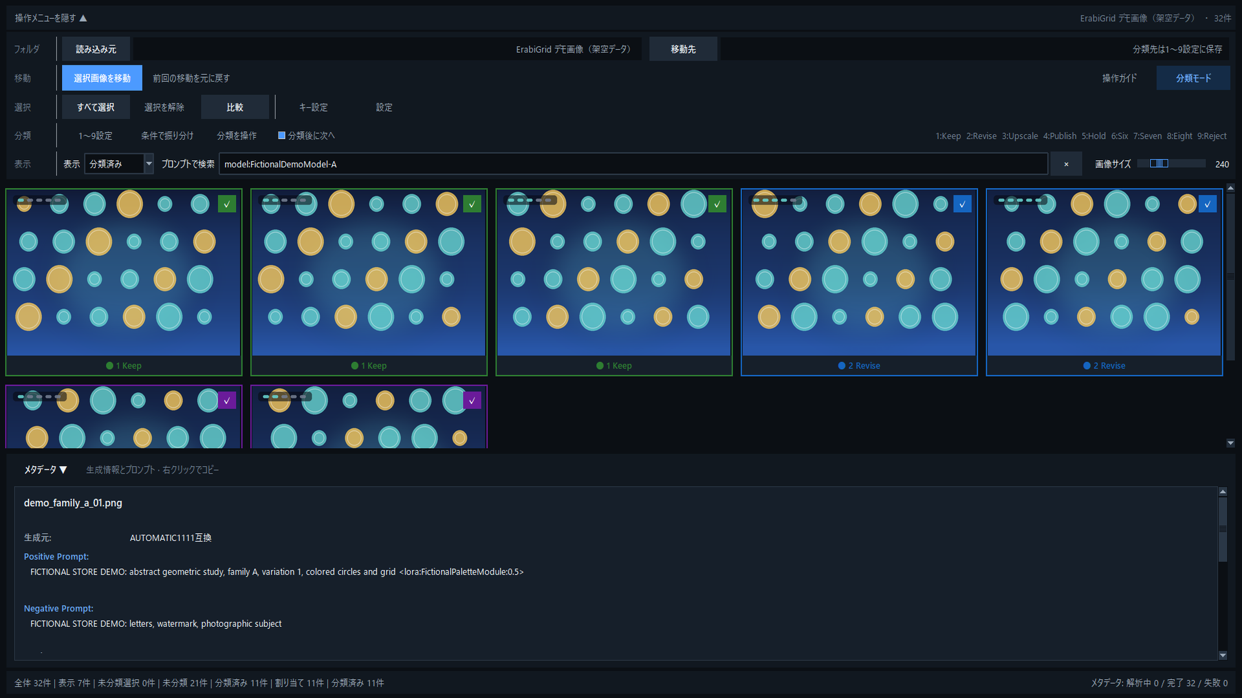
Task: Click the demo_family_a_01.png filename
Action: click(73, 503)
